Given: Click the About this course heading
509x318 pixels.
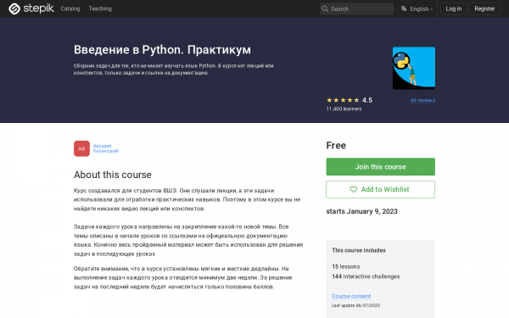Looking at the screenshot, I should tap(113, 175).
